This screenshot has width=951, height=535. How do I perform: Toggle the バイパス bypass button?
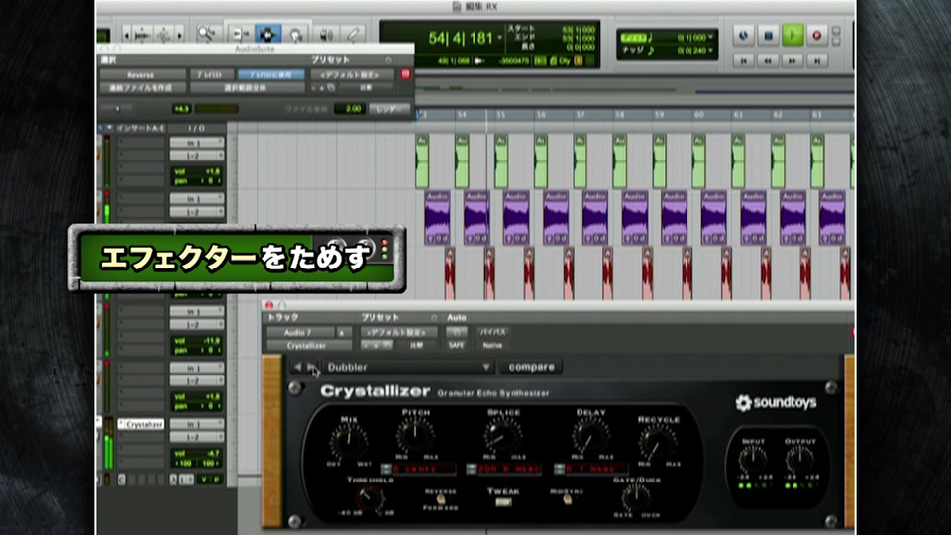[492, 332]
